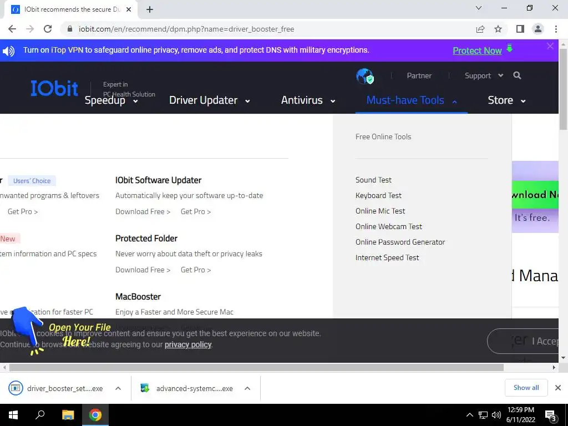Open the notification center icon
This screenshot has height=426, width=568.
tap(551, 415)
